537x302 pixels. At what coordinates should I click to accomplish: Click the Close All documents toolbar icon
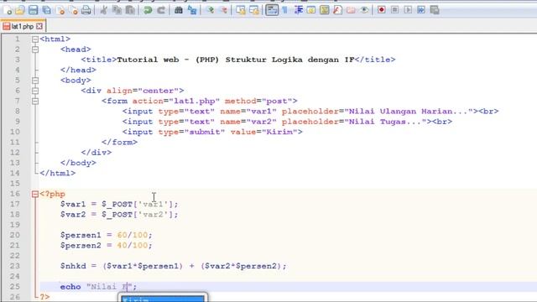coord(73,10)
